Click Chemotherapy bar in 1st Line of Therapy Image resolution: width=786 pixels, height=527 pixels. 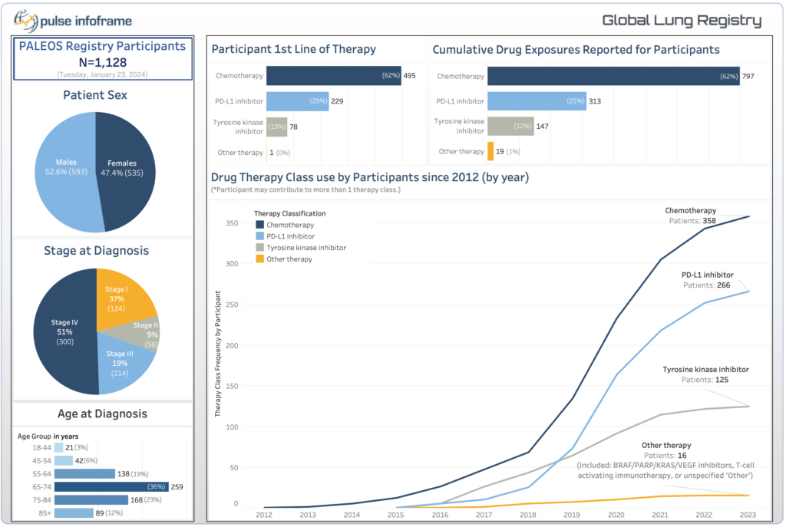334,76
